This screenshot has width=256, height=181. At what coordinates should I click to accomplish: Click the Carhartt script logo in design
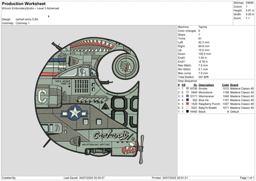(x=111, y=134)
